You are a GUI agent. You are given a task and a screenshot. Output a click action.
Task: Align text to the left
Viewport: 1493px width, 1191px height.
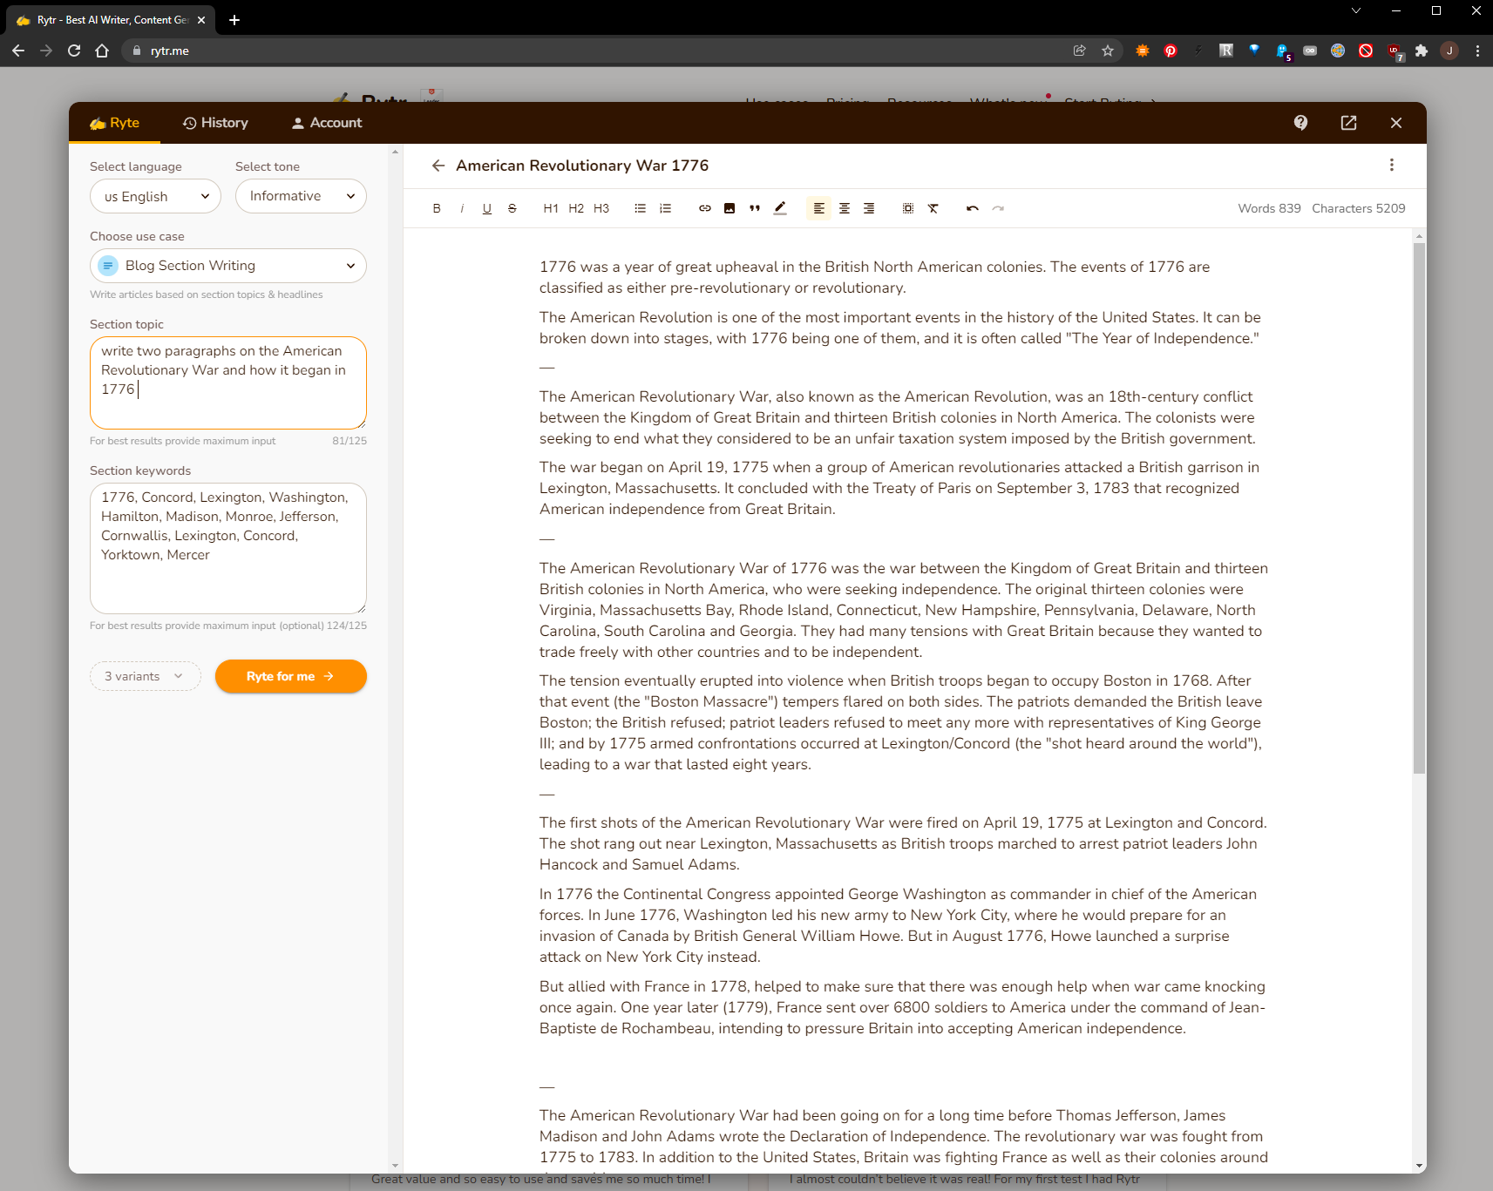[819, 208]
